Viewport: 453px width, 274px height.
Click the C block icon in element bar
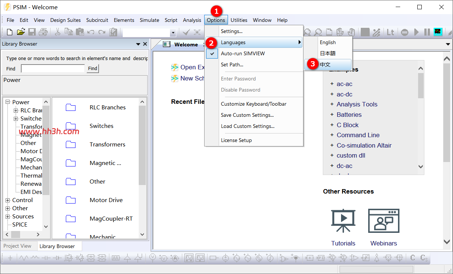pyautogui.click(x=412, y=258)
